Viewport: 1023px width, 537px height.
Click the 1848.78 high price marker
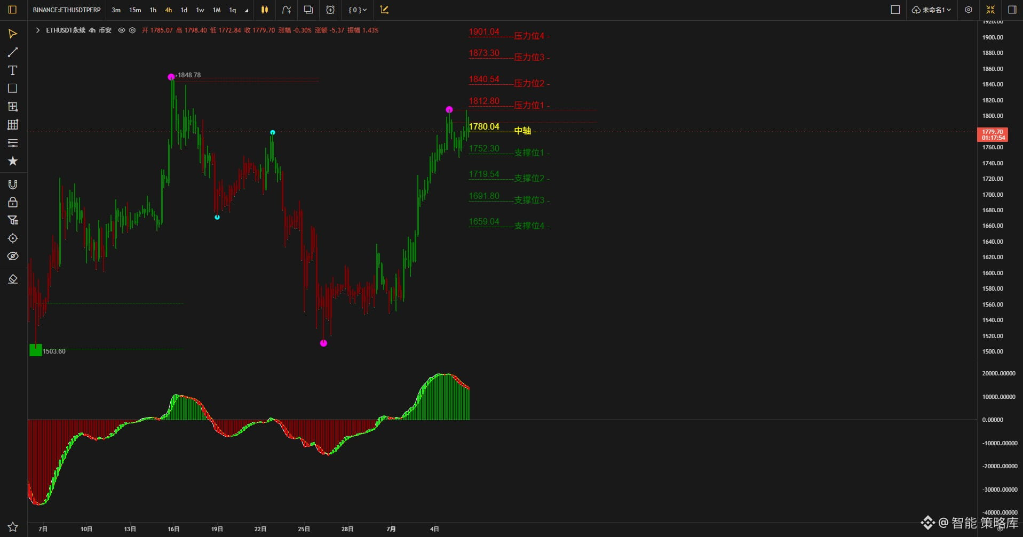(189, 75)
